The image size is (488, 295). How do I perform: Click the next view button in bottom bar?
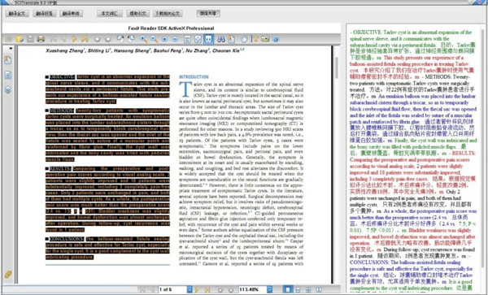click(231, 290)
